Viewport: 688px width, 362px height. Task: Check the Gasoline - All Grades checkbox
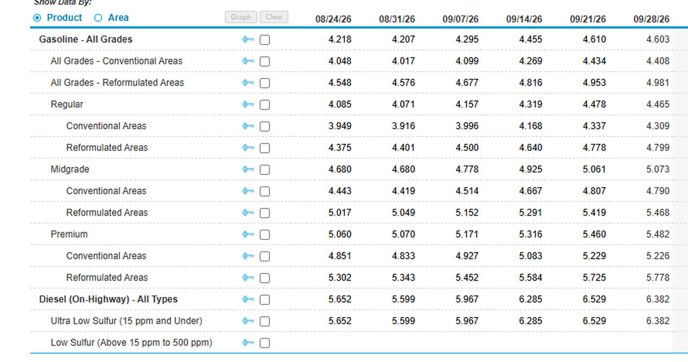pos(265,40)
